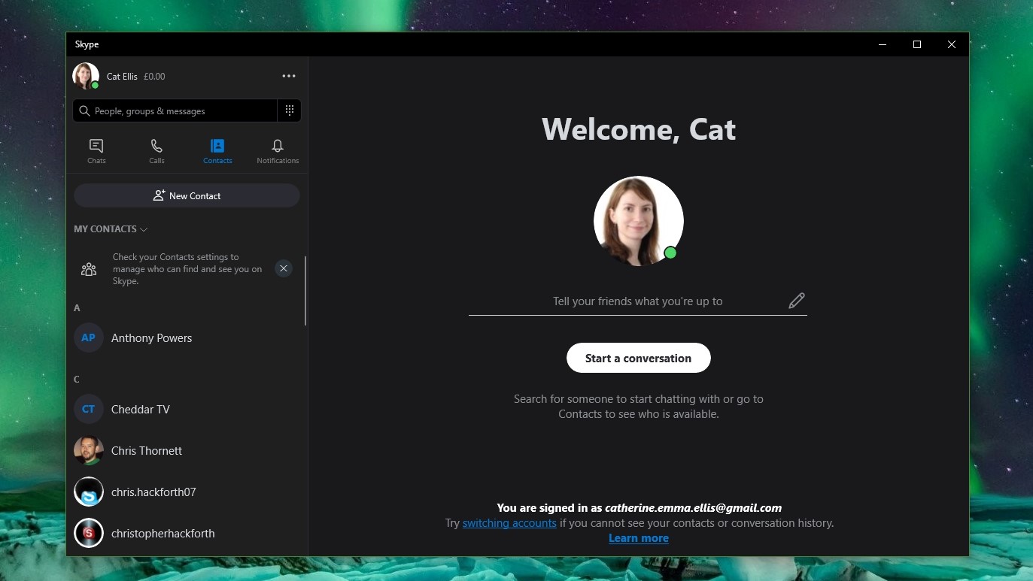1033x581 pixels.
Task: Click the contacts settings people icon
Action: click(89, 269)
